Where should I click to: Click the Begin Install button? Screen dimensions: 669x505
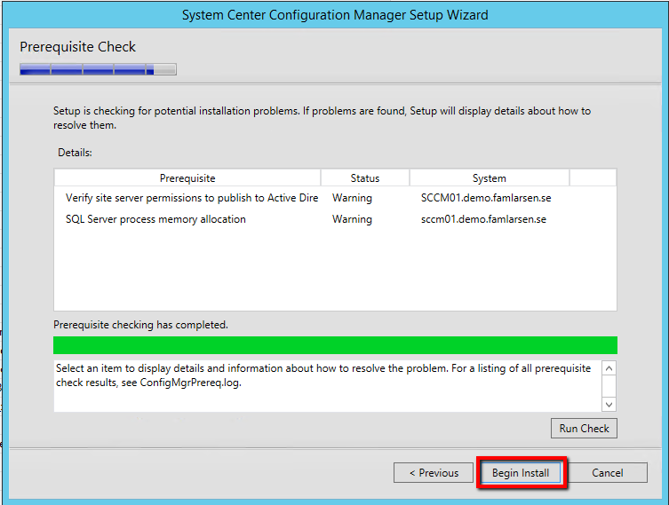[521, 473]
